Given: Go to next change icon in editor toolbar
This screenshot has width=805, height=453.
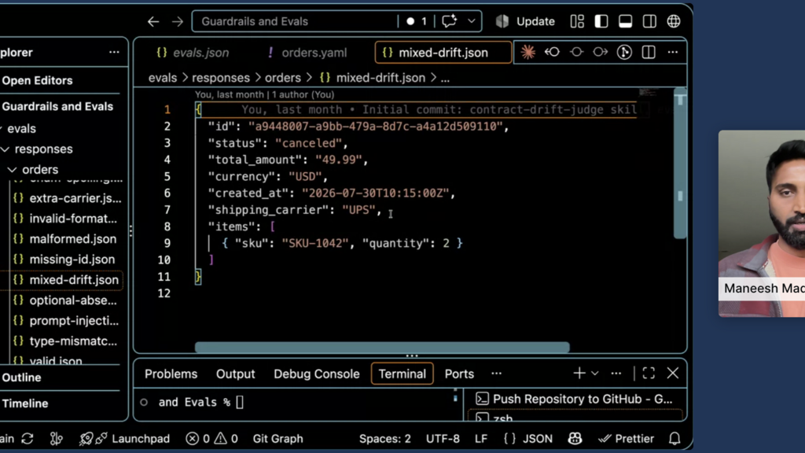Looking at the screenshot, I should (x=600, y=53).
